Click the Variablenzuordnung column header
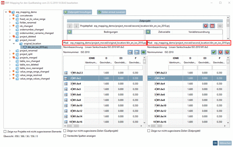This screenshot has height=147, width=233. pyautogui.click(x=199, y=32)
